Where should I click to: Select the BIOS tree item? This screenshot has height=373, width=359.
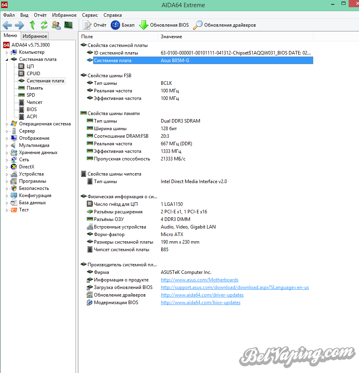click(32, 109)
